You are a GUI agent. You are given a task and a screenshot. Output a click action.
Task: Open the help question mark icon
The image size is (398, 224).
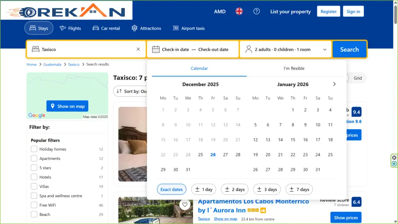point(257,11)
